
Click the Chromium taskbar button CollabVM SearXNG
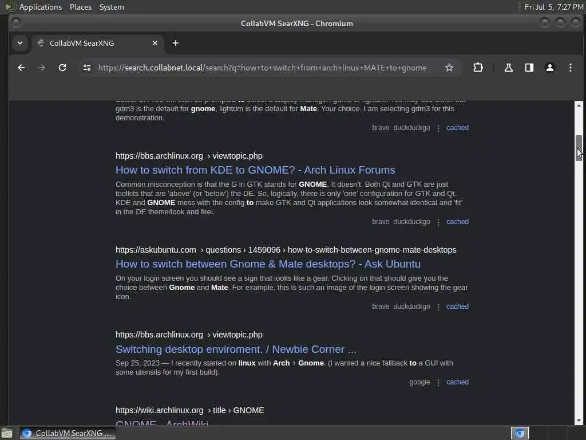tap(68, 433)
